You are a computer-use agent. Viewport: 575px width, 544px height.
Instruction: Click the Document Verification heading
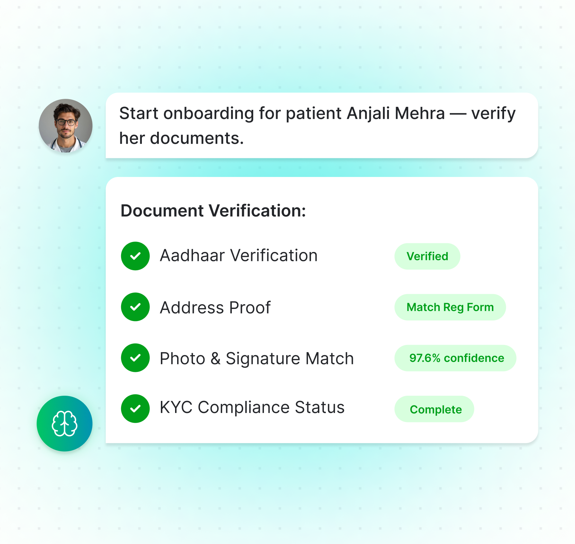point(213,211)
